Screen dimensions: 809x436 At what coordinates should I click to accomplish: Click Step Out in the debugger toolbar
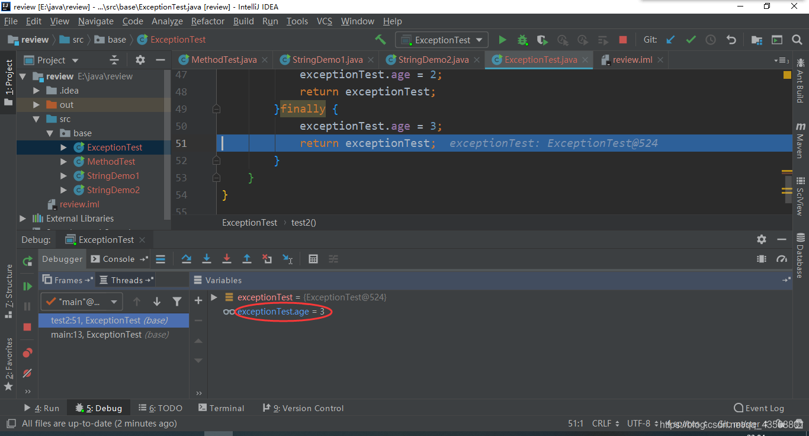pos(247,259)
